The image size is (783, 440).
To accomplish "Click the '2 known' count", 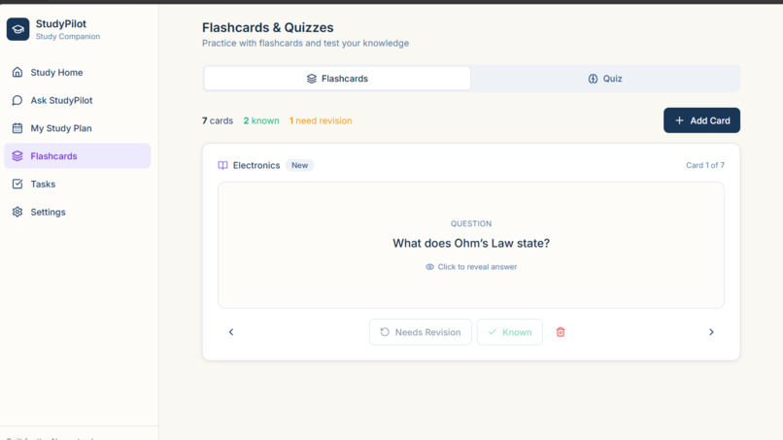I will click(261, 120).
